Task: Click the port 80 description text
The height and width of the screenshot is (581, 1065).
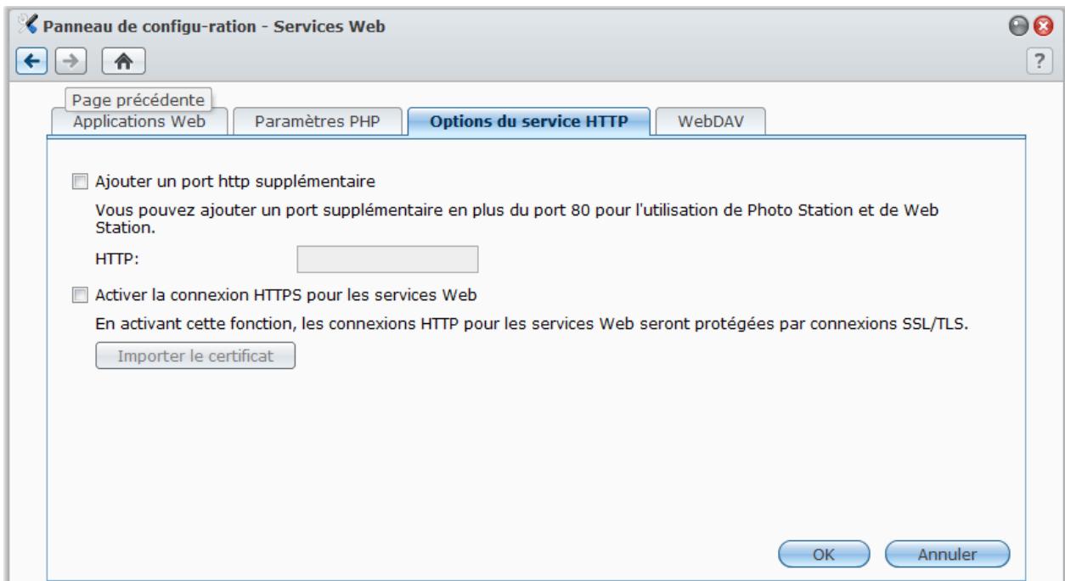Action: (516, 219)
